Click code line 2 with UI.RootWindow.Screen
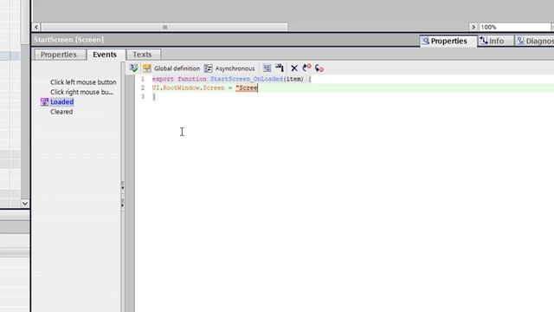 205,88
